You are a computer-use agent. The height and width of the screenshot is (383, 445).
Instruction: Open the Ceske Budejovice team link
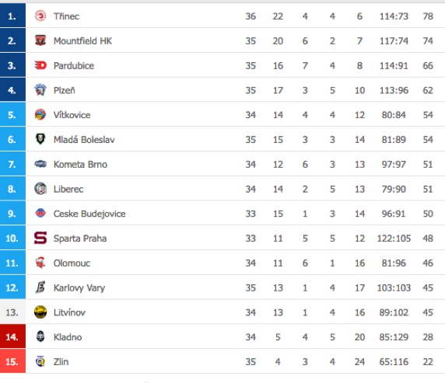tap(89, 214)
